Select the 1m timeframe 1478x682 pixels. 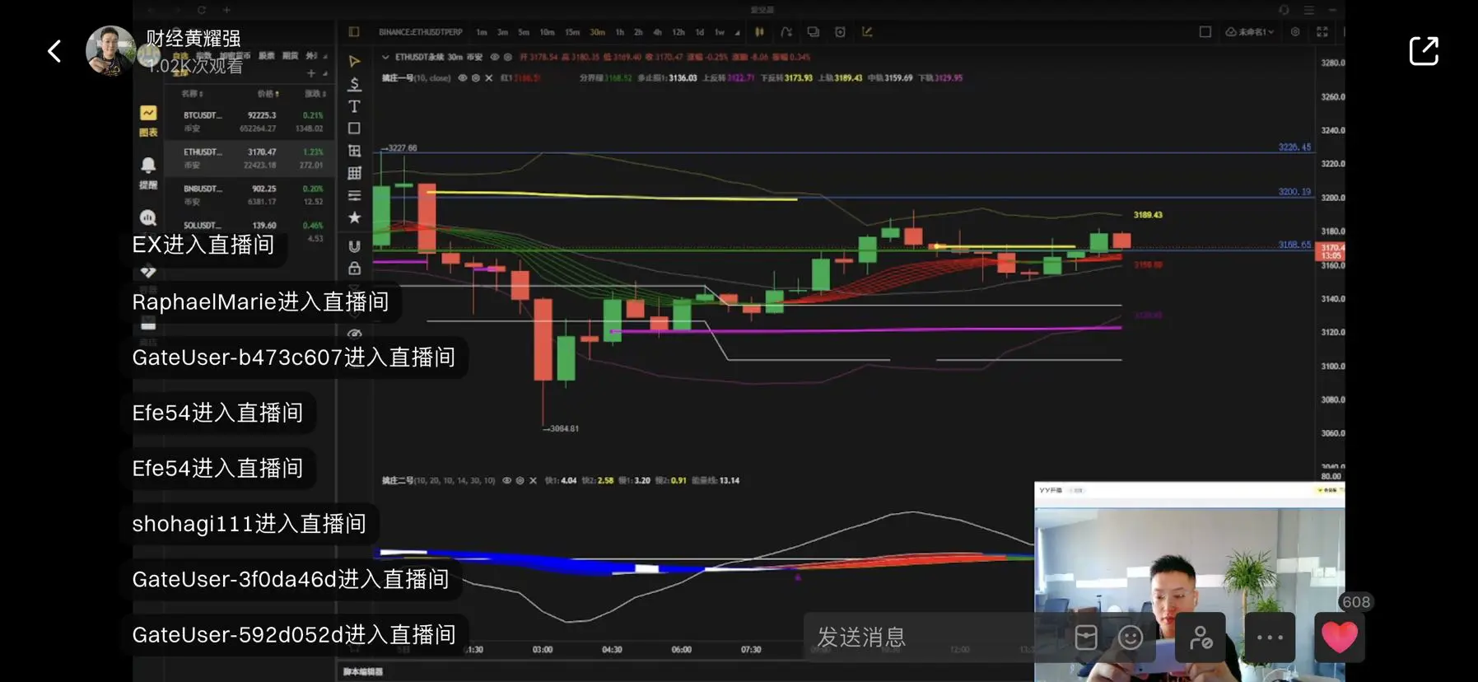click(x=482, y=32)
